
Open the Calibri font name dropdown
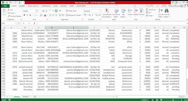tap(35, 11)
